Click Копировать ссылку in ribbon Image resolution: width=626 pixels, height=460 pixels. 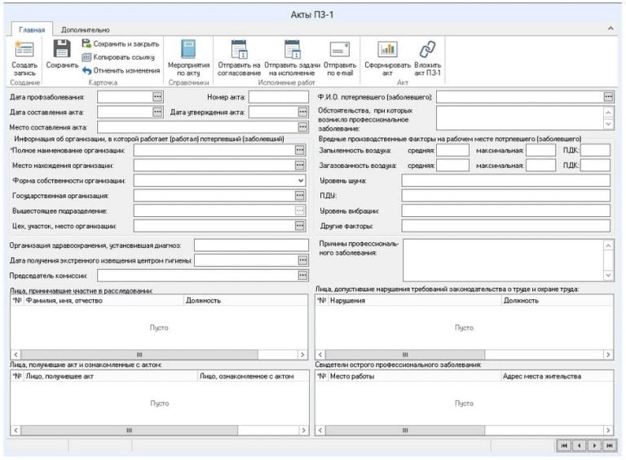point(118,57)
